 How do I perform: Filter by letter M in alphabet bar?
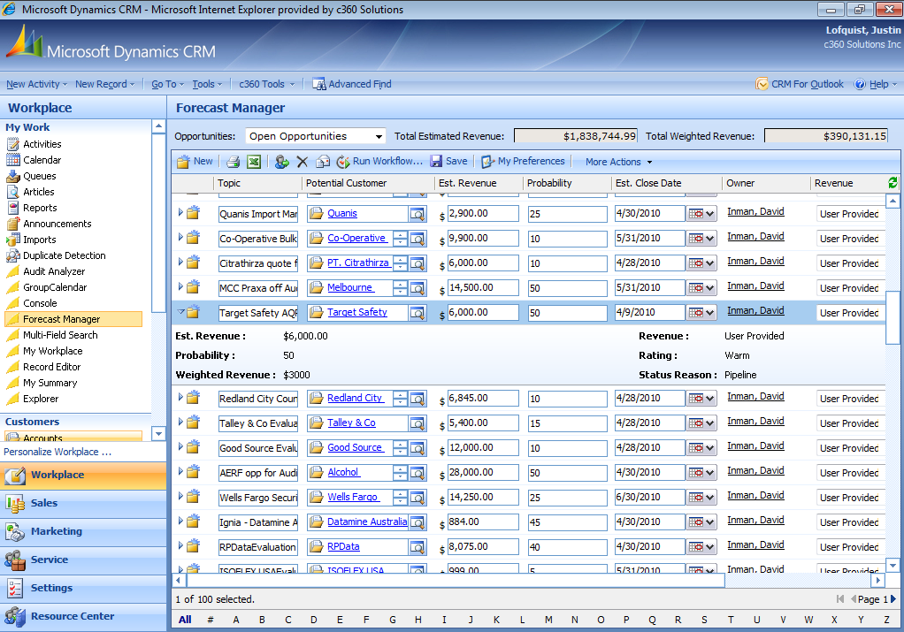548,620
